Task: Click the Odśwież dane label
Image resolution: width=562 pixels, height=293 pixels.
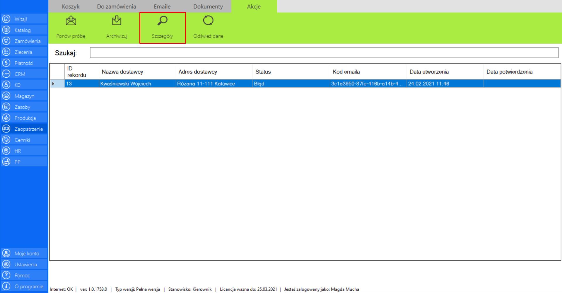Action: [x=208, y=36]
